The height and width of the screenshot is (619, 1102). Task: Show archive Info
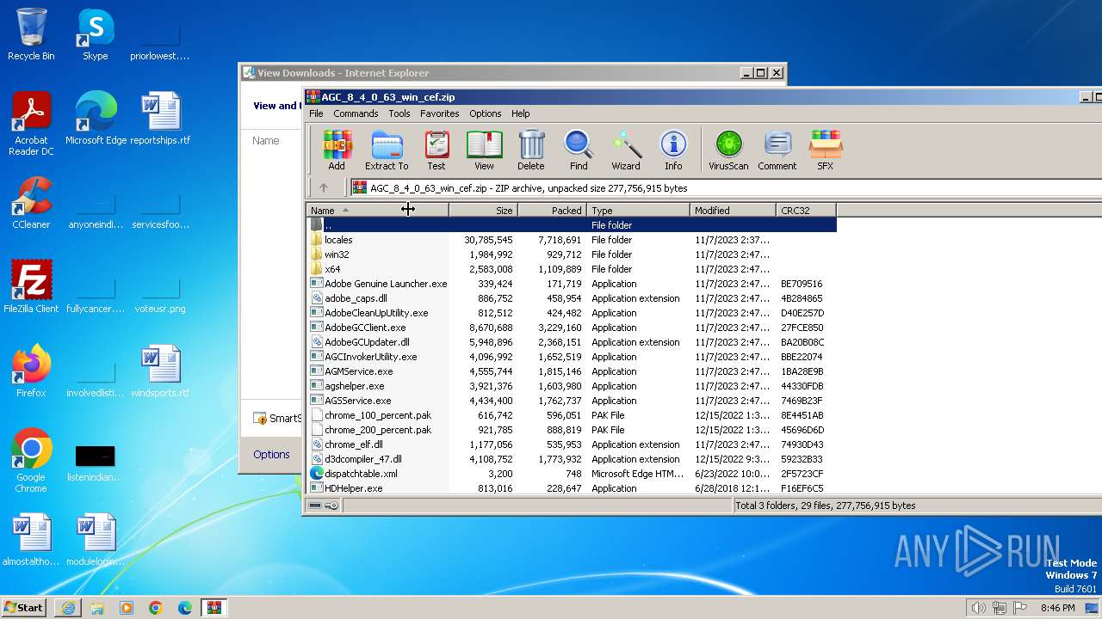[673, 150]
